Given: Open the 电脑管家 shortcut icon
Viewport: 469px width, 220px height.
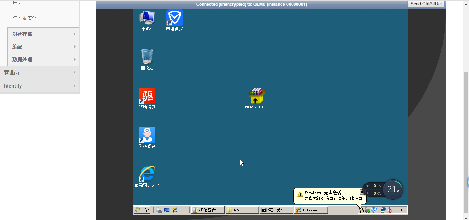Looking at the screenshot, I should 174,21.
